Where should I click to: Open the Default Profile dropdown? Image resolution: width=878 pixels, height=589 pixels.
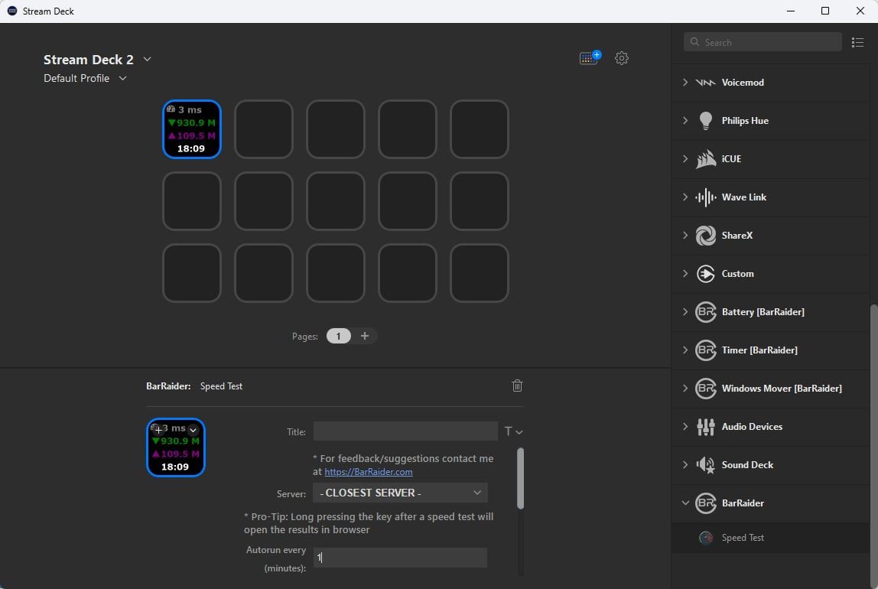[x=122, y=79]
